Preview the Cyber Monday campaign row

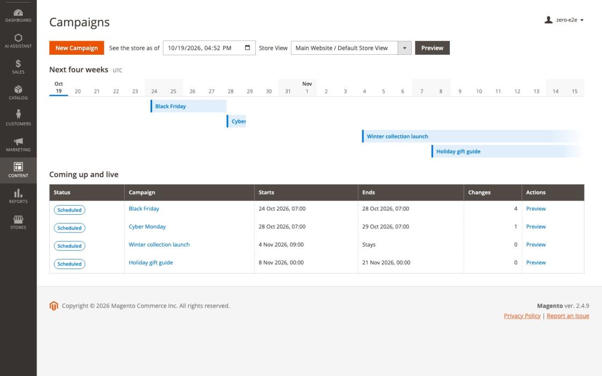pos(535,227)
